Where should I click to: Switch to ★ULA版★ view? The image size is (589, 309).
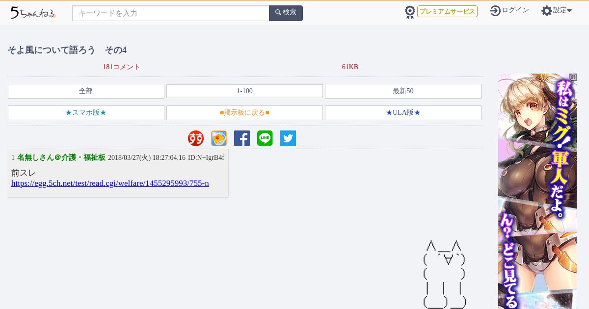(403, 113)
